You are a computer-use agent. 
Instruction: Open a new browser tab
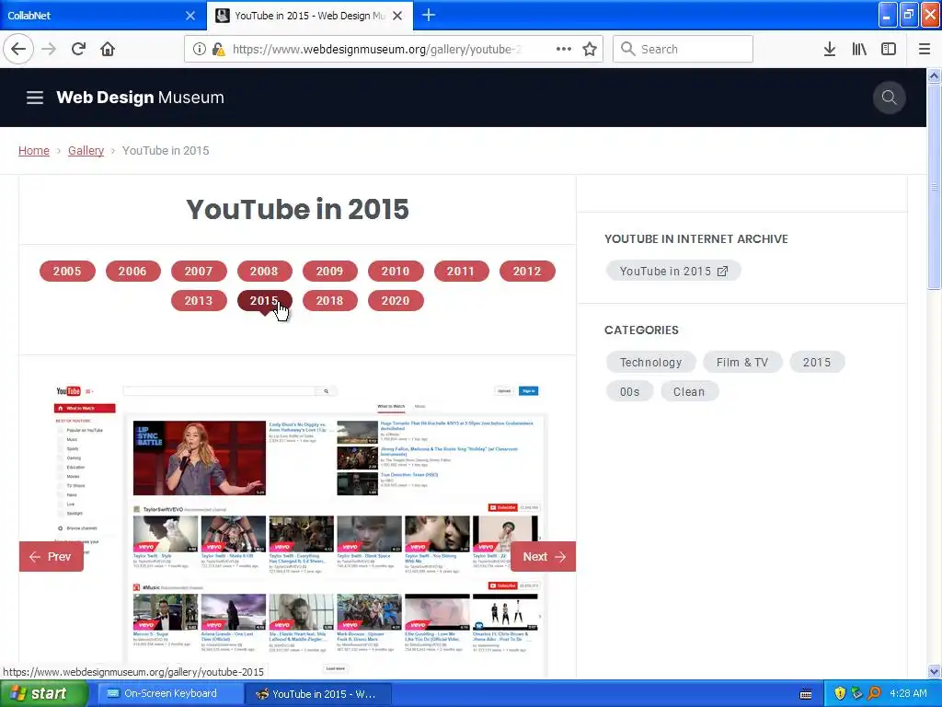tap(429, 15)
